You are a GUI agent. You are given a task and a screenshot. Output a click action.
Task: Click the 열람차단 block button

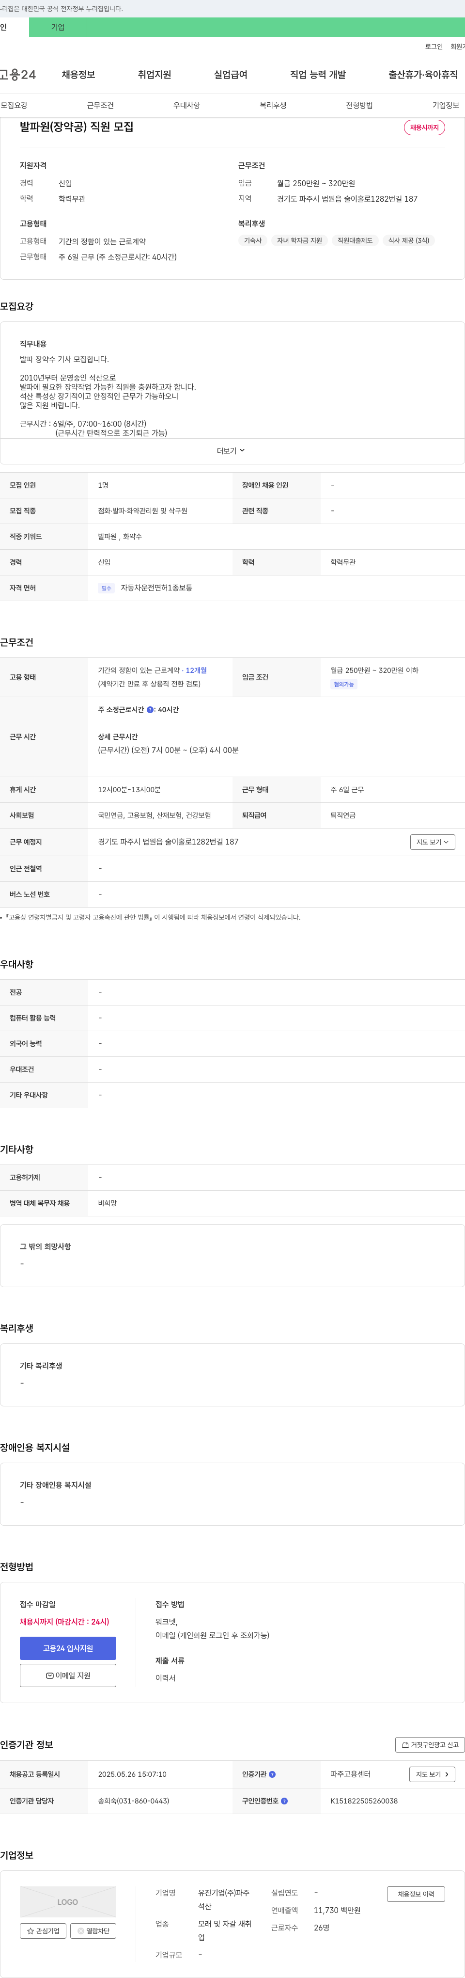tap(93, 1930)
